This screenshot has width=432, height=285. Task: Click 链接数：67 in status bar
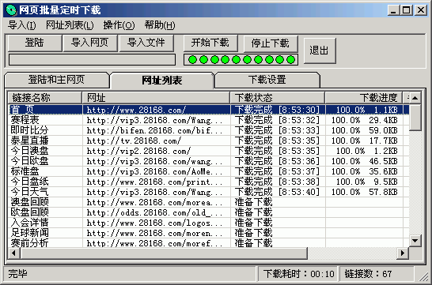pyautogui.click(x=368, y=274)
